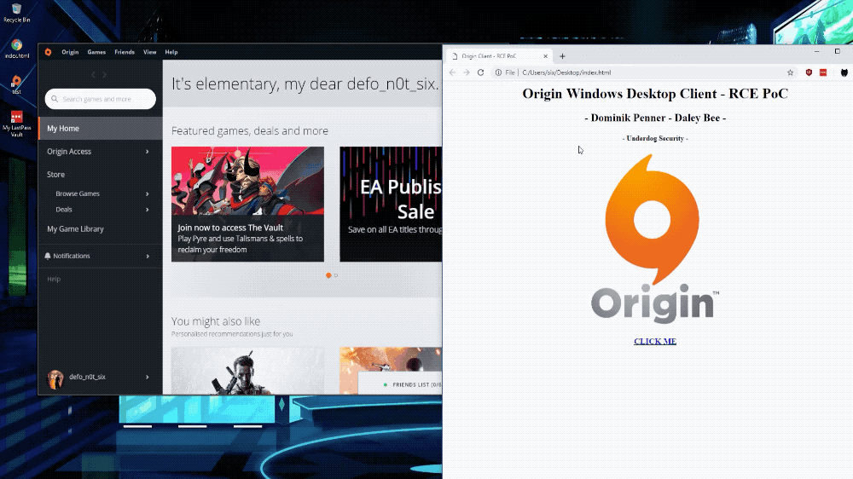Viewport: 853px width, 479px height.
Task: Click the defo_n0t_six profile avatar
Action: click(x=55, y=379)
